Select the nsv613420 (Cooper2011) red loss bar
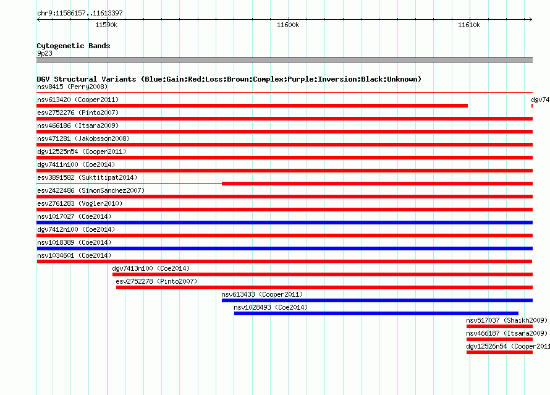550x395 pixels. (x=252, y=106)
